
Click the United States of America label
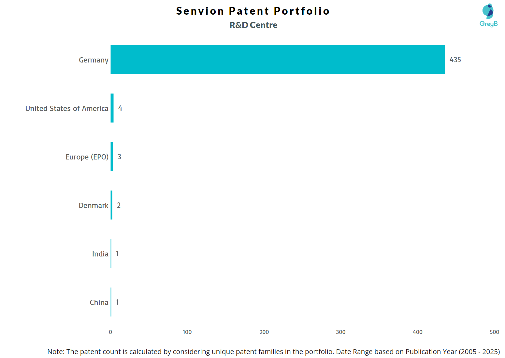pyautogui.click(x=67, y=108)
